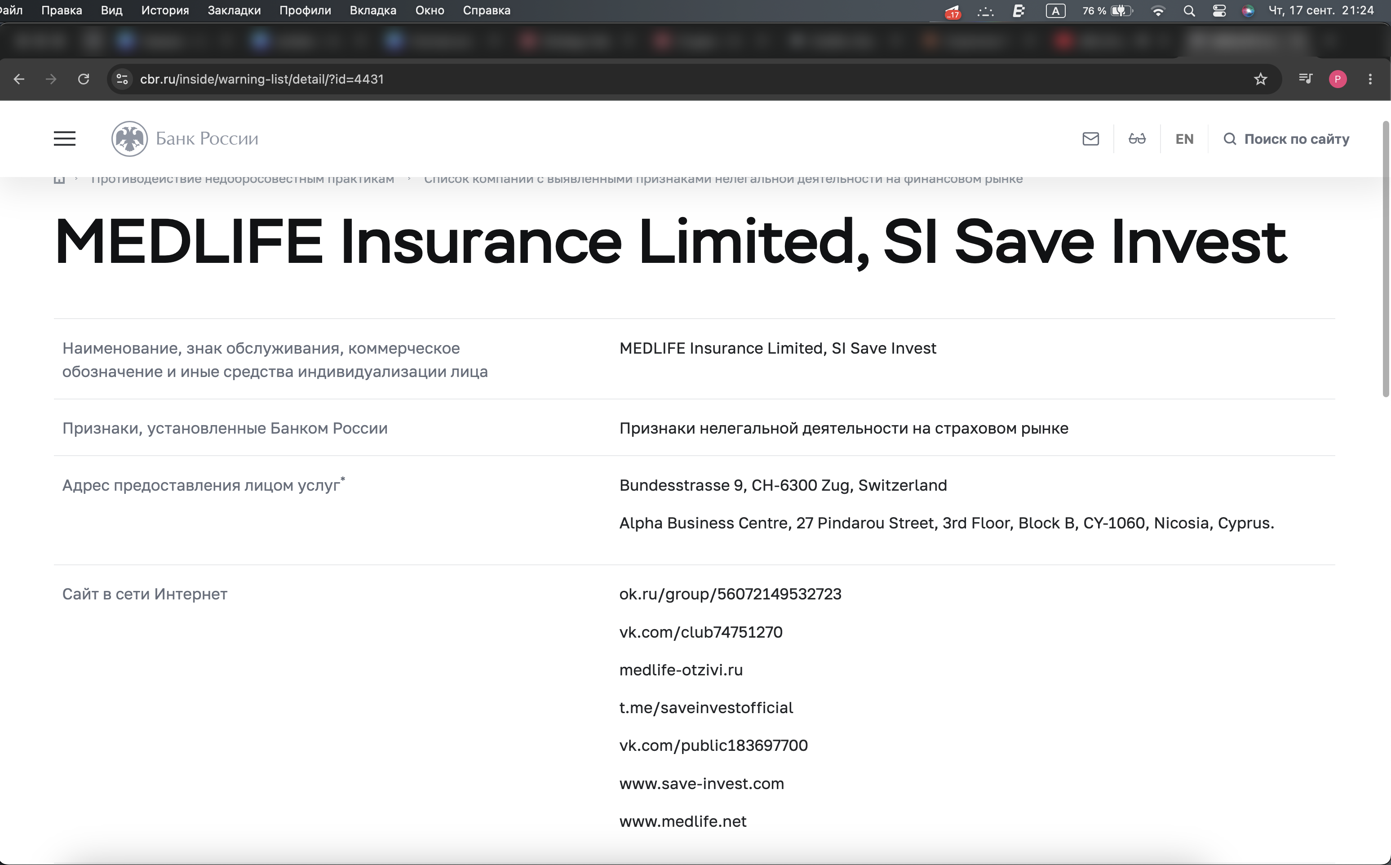Click the menu bar date and time
This screenshot has height=865, width=1391.
point(1320,10)
